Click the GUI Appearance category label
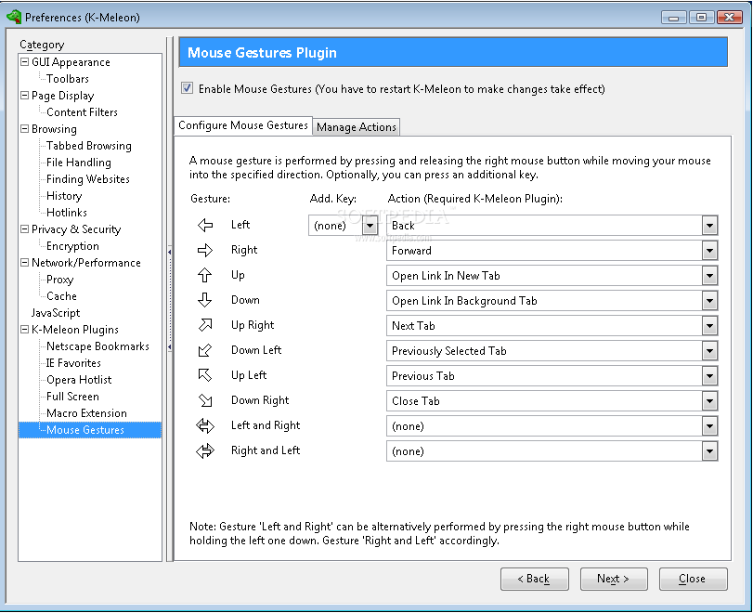 [x=71, y=62]
